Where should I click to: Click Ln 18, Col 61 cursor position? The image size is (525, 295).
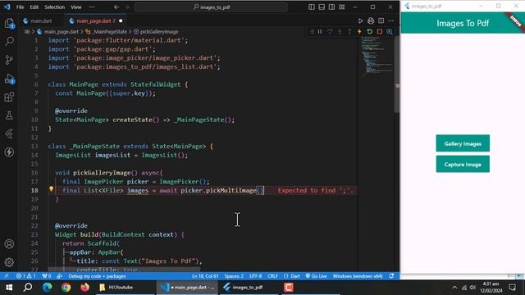point(204,276)
